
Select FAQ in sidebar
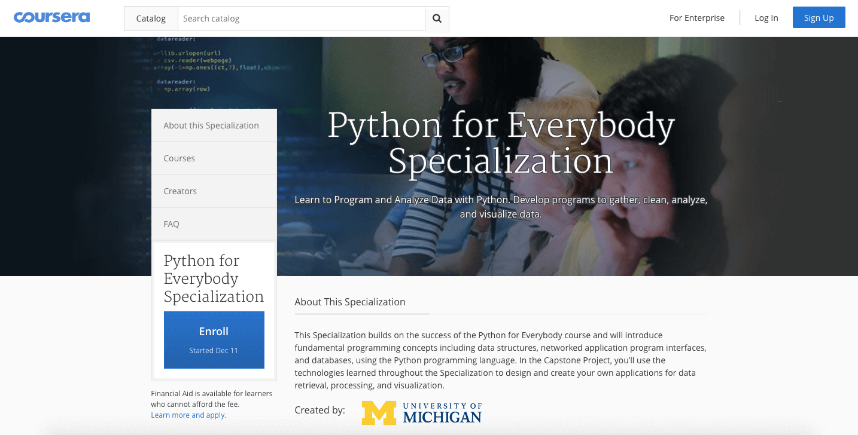tap(214, 224)
